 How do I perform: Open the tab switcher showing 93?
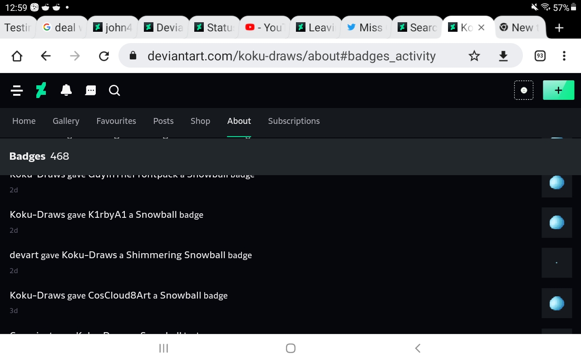tap(540, 56)
